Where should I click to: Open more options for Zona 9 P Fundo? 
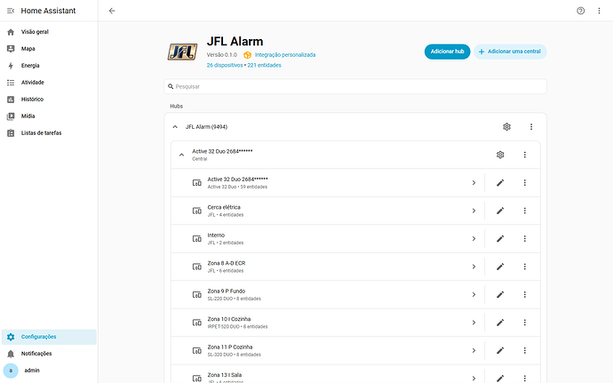(525, 295)
